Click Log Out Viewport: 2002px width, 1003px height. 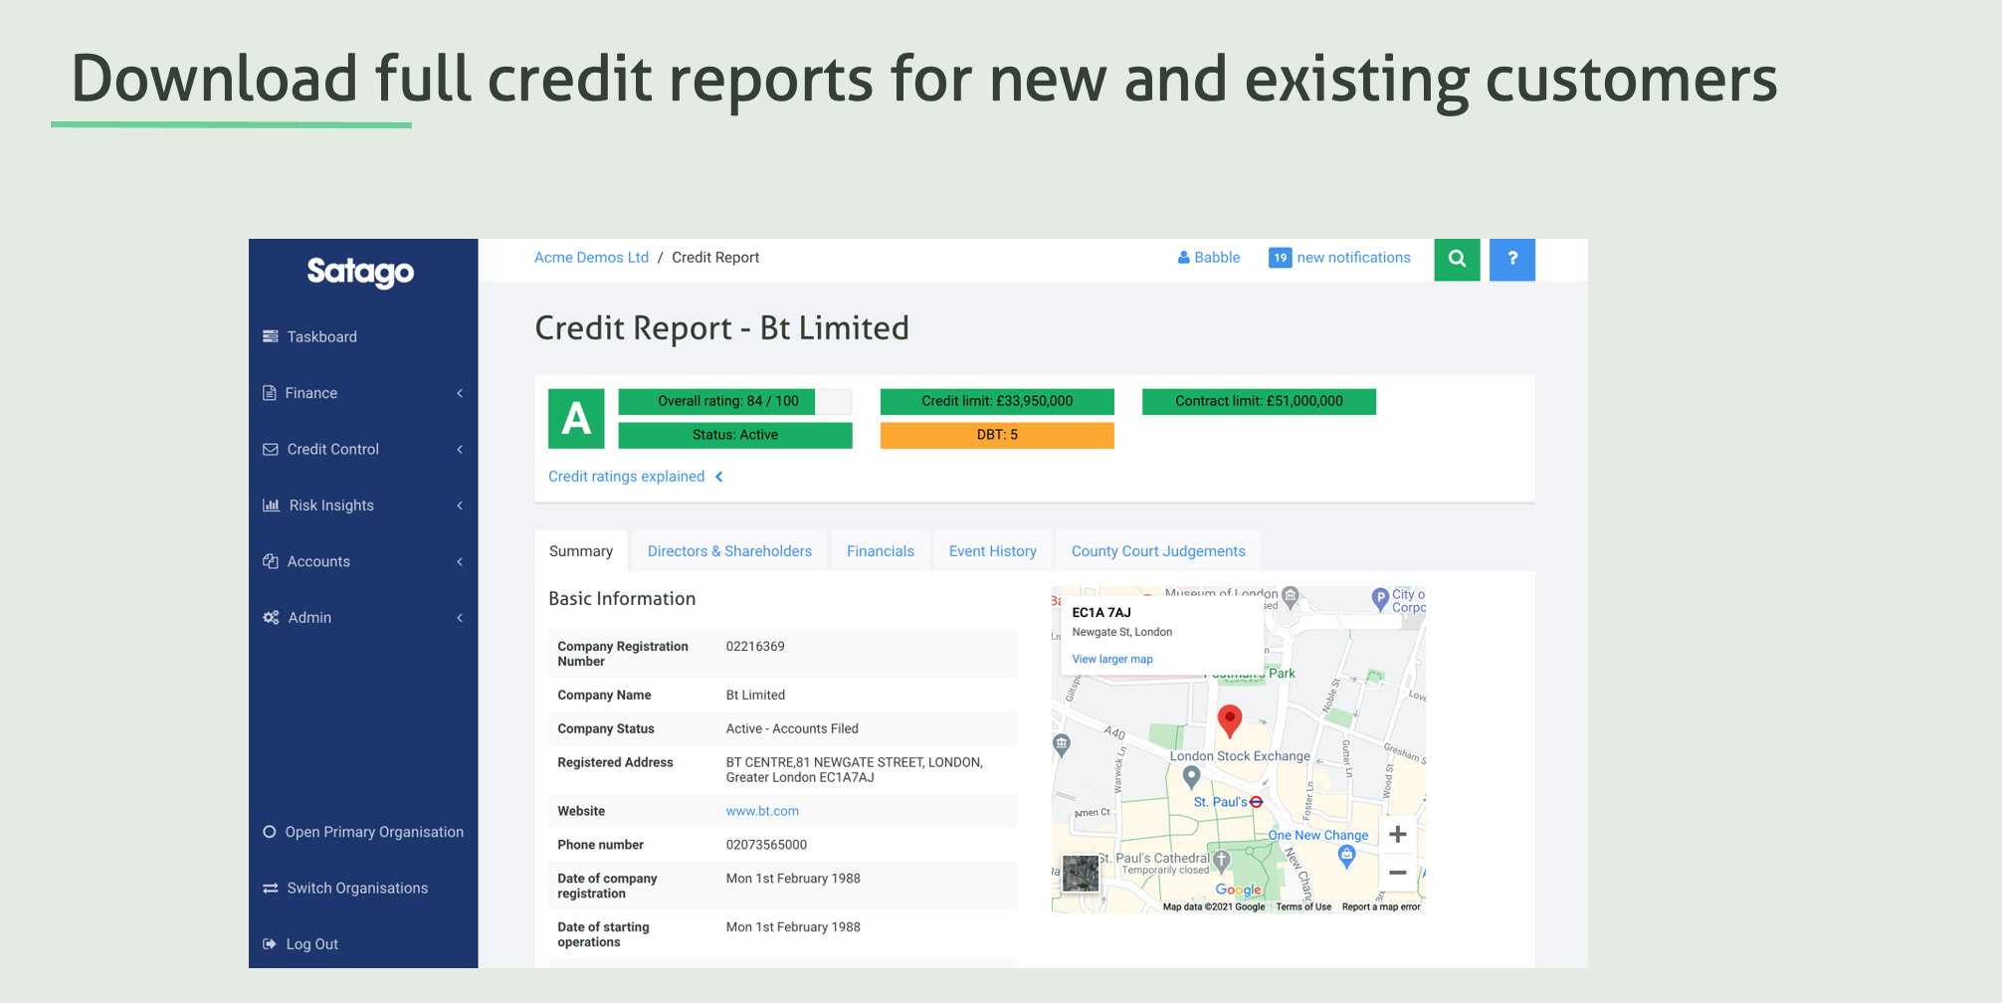tap(312, 944)
